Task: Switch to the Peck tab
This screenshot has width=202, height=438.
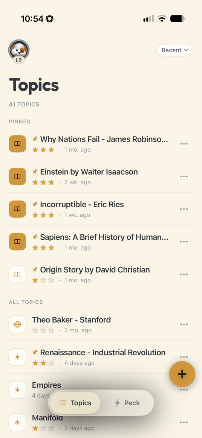Action: point(127,403)
